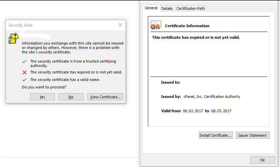
Task: Click 'cPanel, Inc. Certification Authority' text
Action: [x=212, y=97]
